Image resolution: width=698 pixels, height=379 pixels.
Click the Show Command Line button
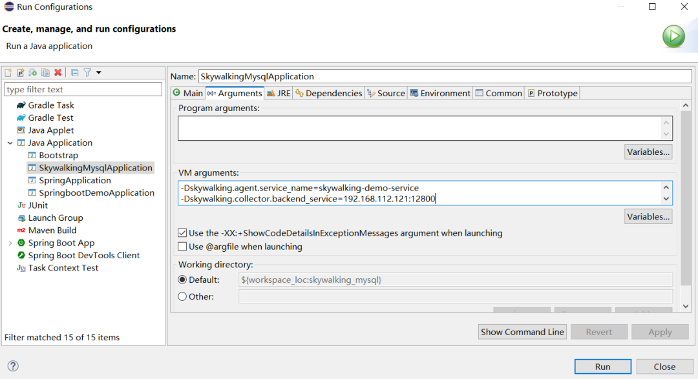(x=522, y=332)
